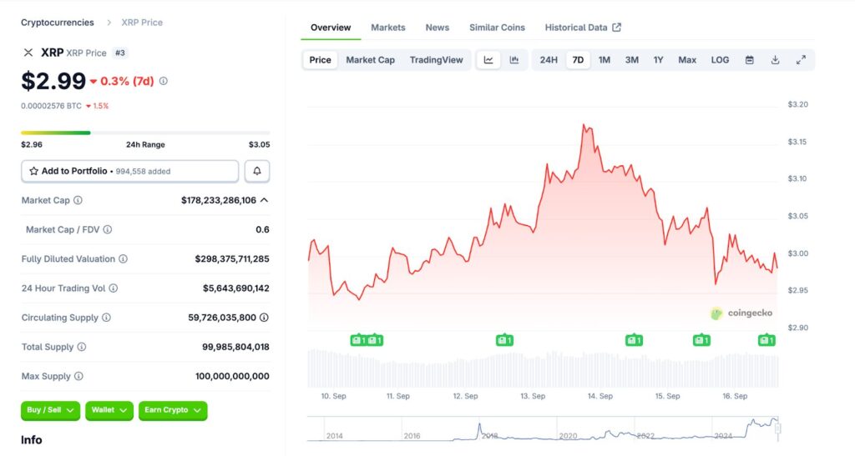The width and height of the screenshot is (855, 456).
Task: Go to the Cryptocurrencies breadcrumb link
Action: 58,23
